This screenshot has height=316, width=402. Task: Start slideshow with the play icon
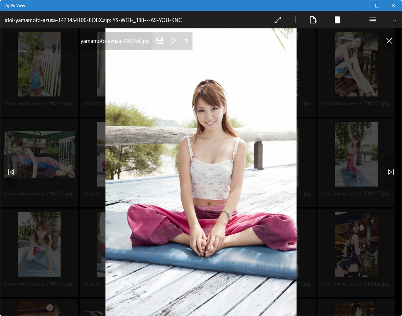tap(174, 41)
